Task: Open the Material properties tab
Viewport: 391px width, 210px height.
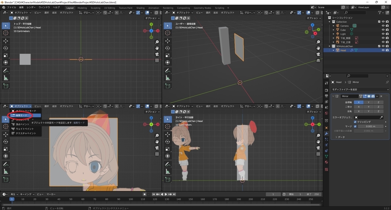Action: (326, 162)
